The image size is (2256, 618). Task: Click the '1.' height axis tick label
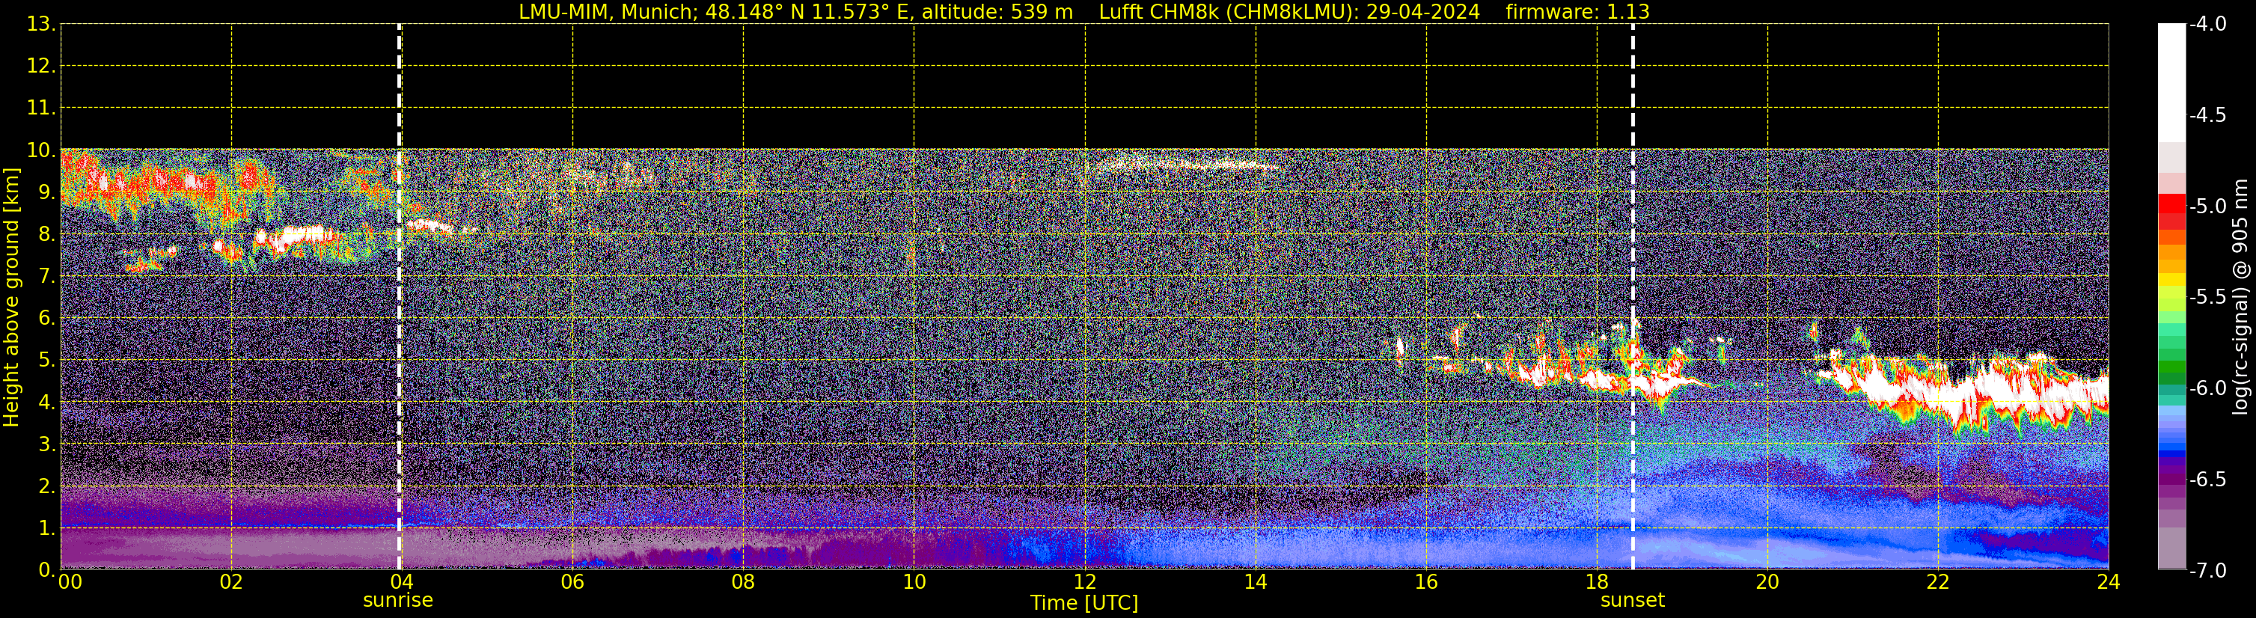[47, 527]
